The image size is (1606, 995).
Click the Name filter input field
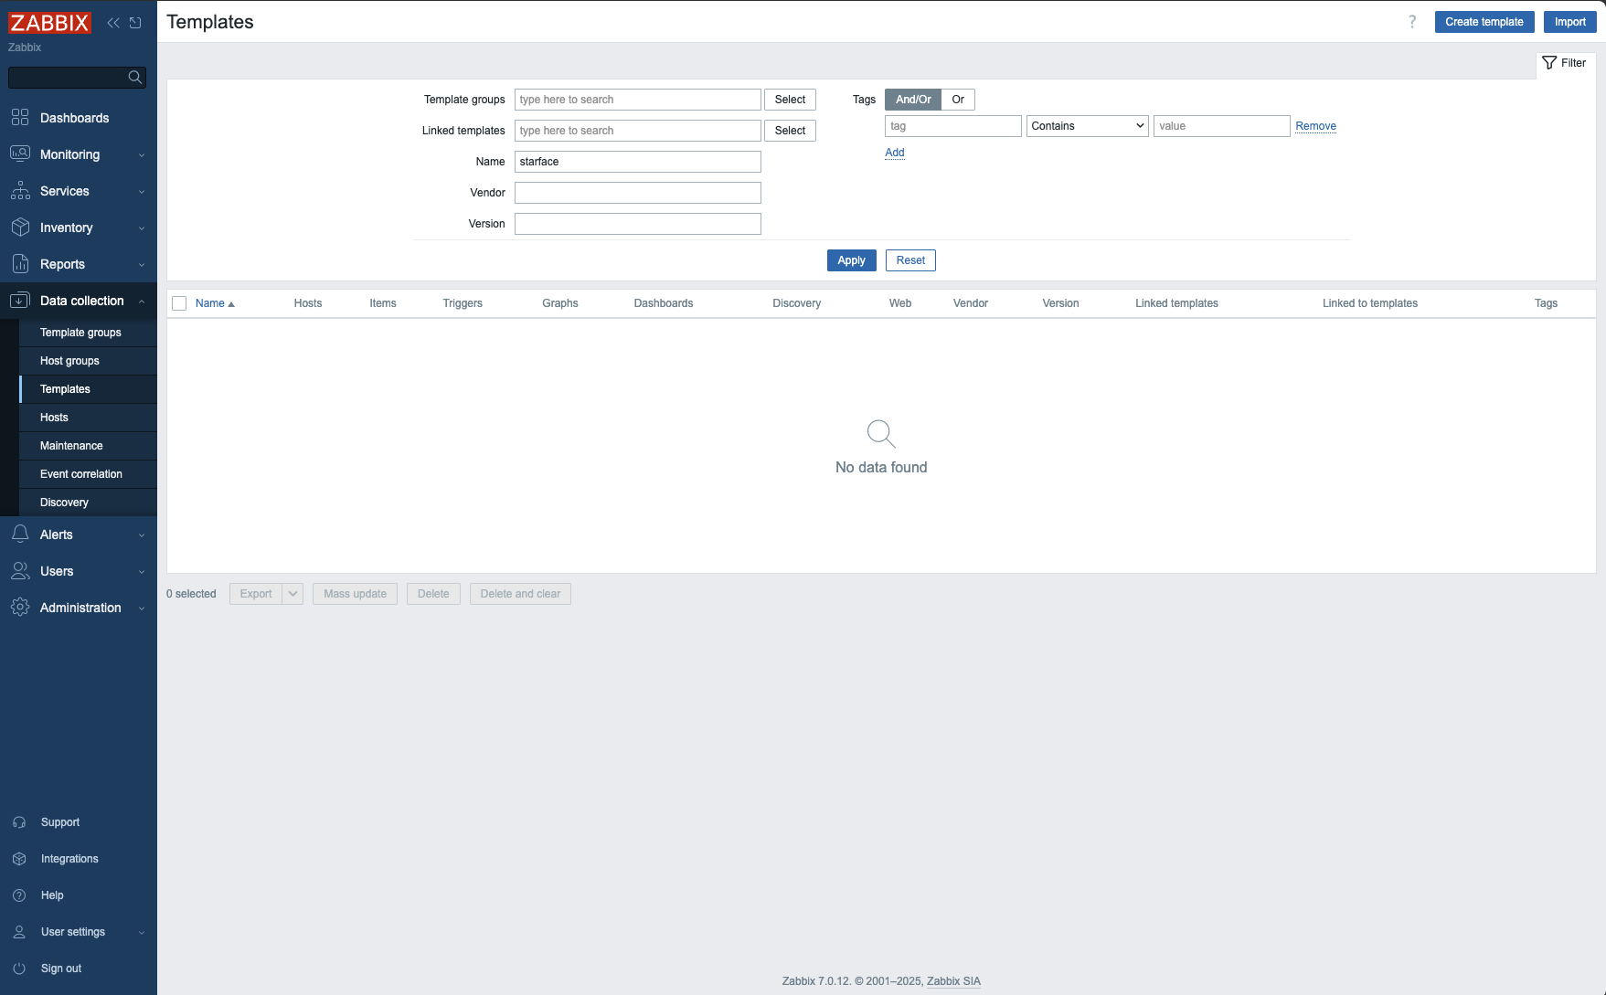637,162
